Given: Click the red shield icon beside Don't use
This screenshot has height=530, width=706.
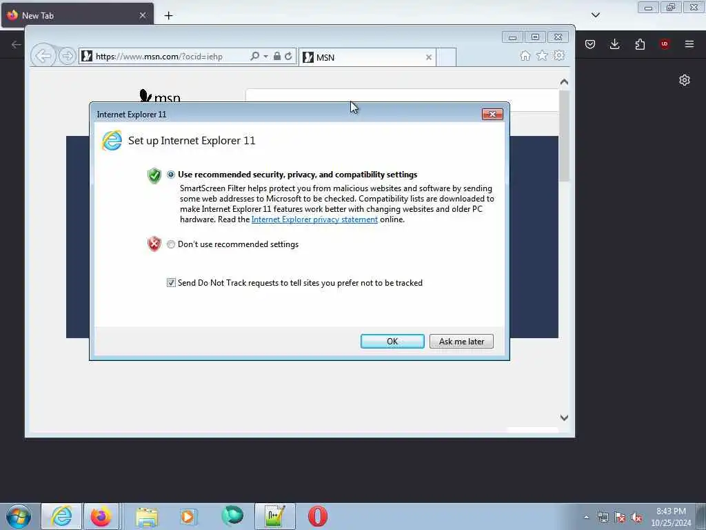Looking at the screenshot, I should [x=154, y=244].
